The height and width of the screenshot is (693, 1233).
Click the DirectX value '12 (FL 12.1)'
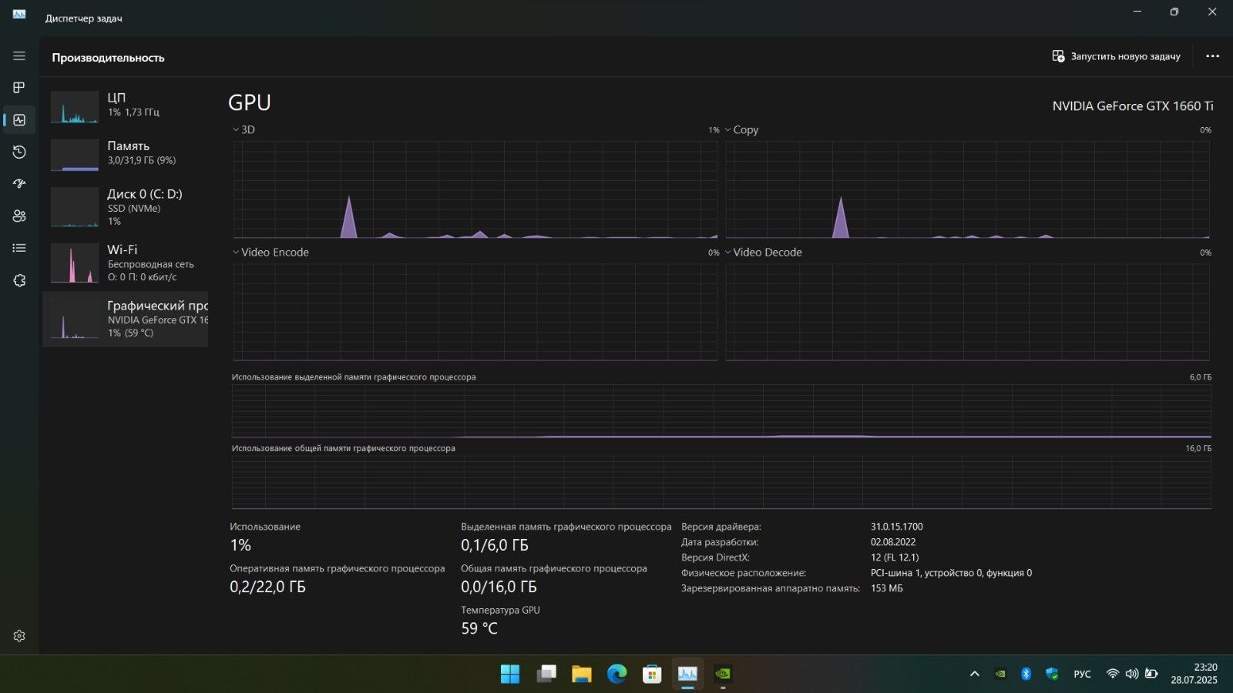tap(895, 557)
